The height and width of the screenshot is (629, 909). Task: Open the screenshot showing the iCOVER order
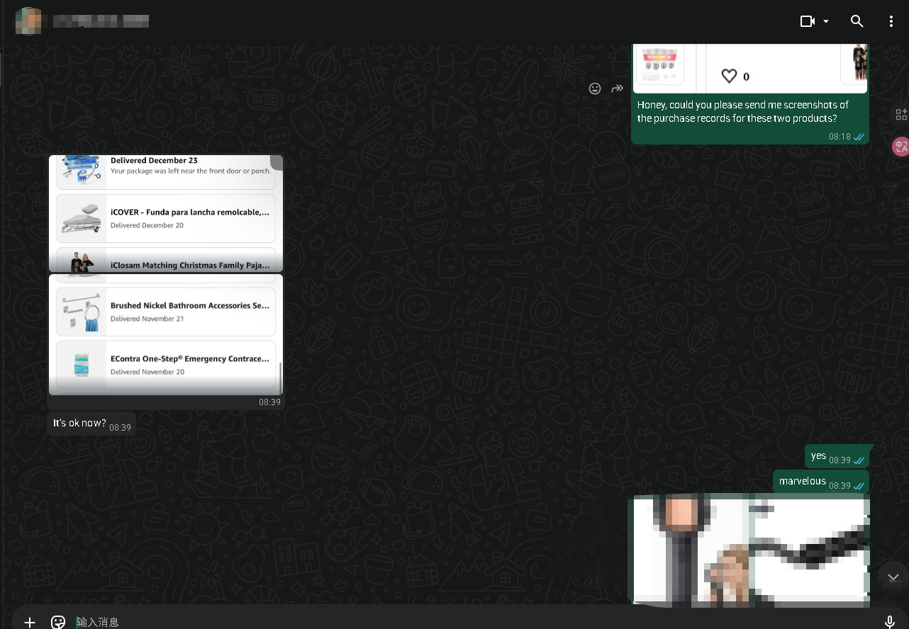coord(166,213)
